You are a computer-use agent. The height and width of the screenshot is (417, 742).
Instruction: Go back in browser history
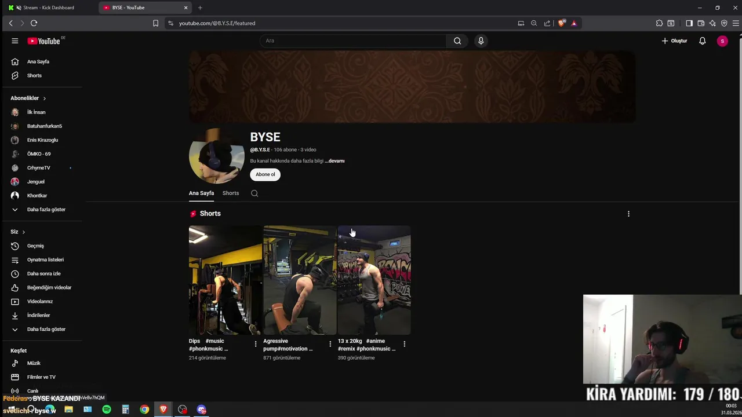10,23
